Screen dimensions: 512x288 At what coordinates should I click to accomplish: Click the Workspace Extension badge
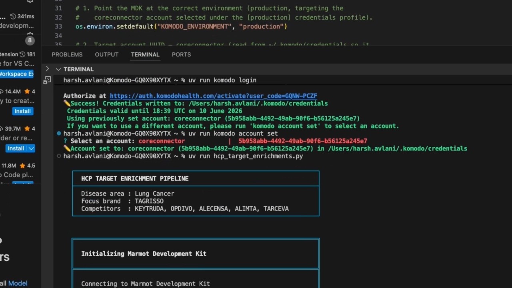tap(16, 74)
